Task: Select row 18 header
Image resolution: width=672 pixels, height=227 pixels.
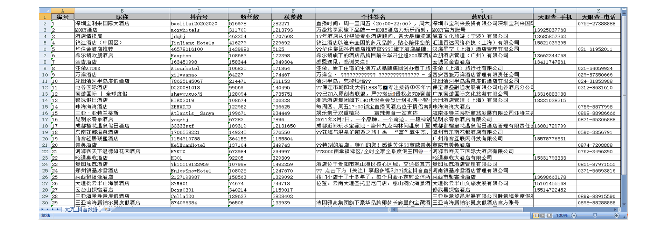Action: click(x=45, y=126)
